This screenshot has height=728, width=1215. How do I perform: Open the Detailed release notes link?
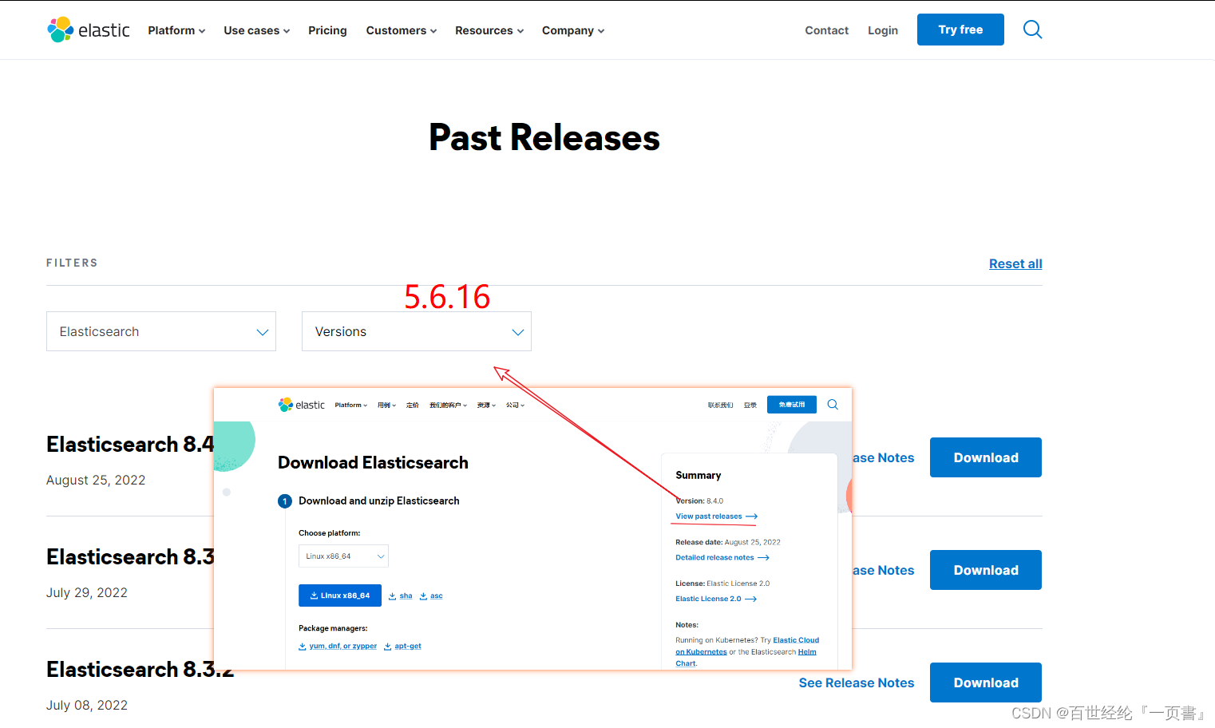(x=722, y=558)
